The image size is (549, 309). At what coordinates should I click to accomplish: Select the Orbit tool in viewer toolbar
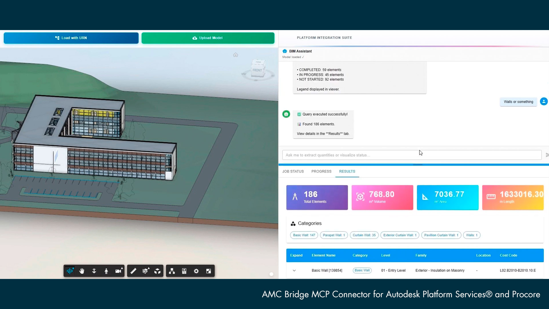click(70, 271)
